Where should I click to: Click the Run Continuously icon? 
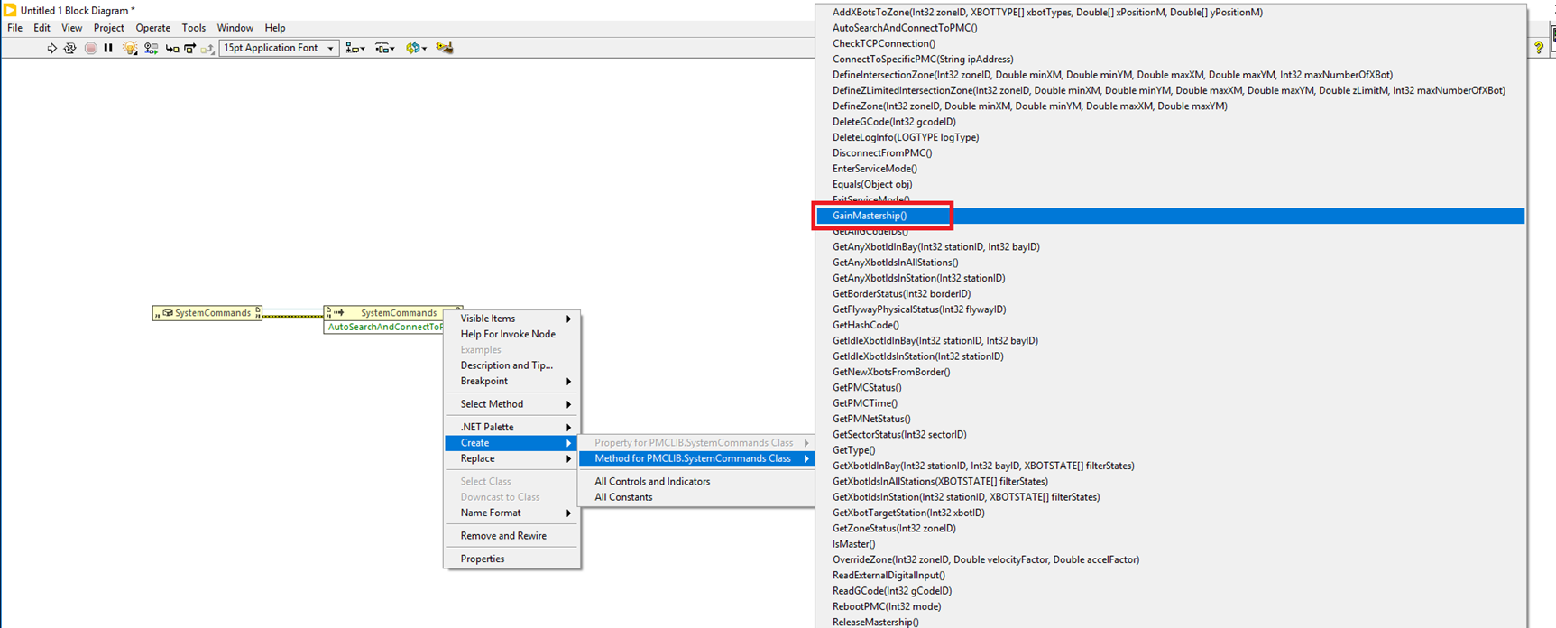pos(69,48)
